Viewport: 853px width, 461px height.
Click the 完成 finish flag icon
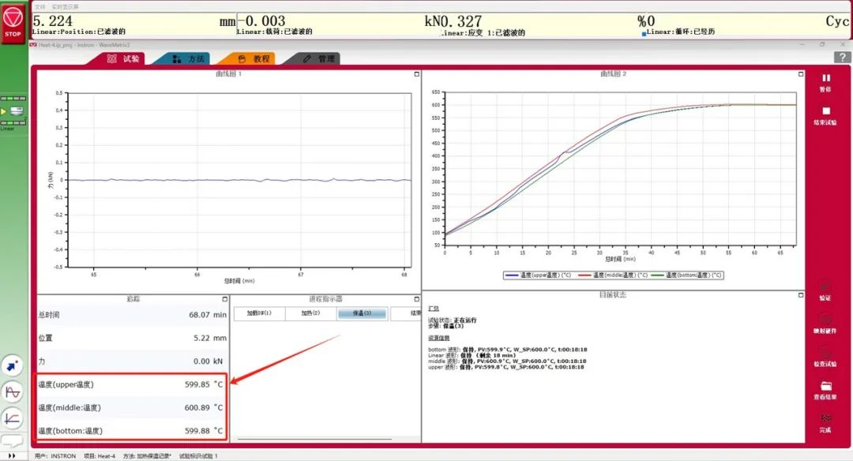[x=826, y=423]
